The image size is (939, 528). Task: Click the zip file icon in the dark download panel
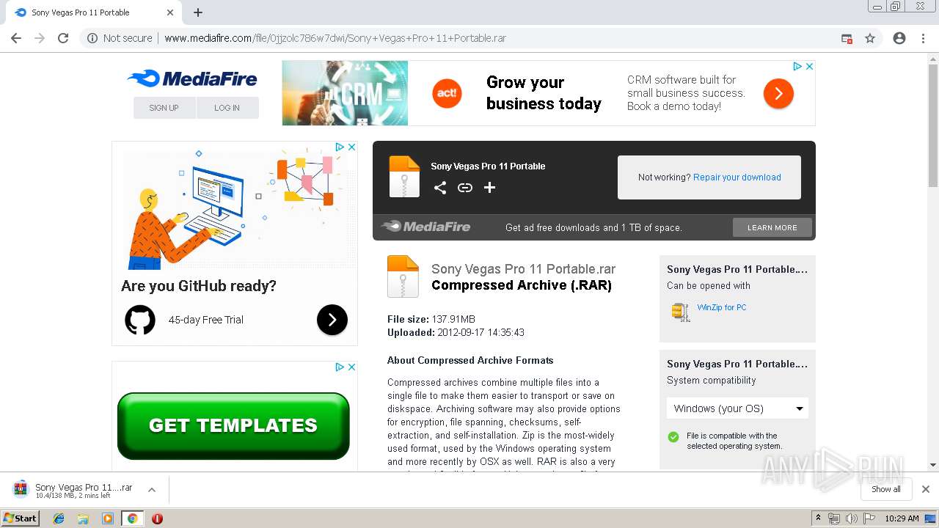[404, 176]
